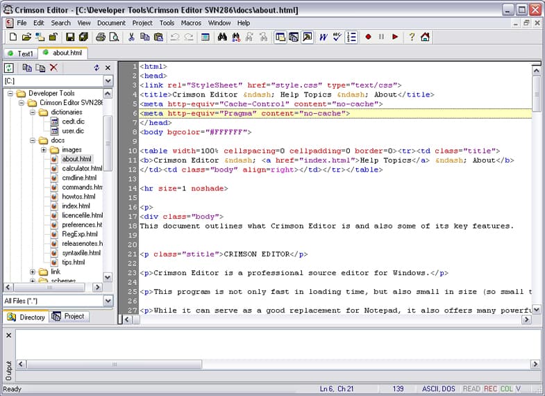Open the Search menu
This screenshot has height=396, width=545.
(61, 23)
